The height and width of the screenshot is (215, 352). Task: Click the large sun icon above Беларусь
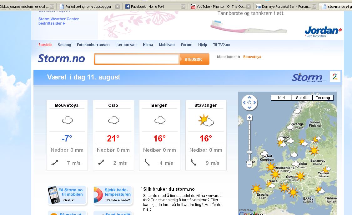[314, 150]
